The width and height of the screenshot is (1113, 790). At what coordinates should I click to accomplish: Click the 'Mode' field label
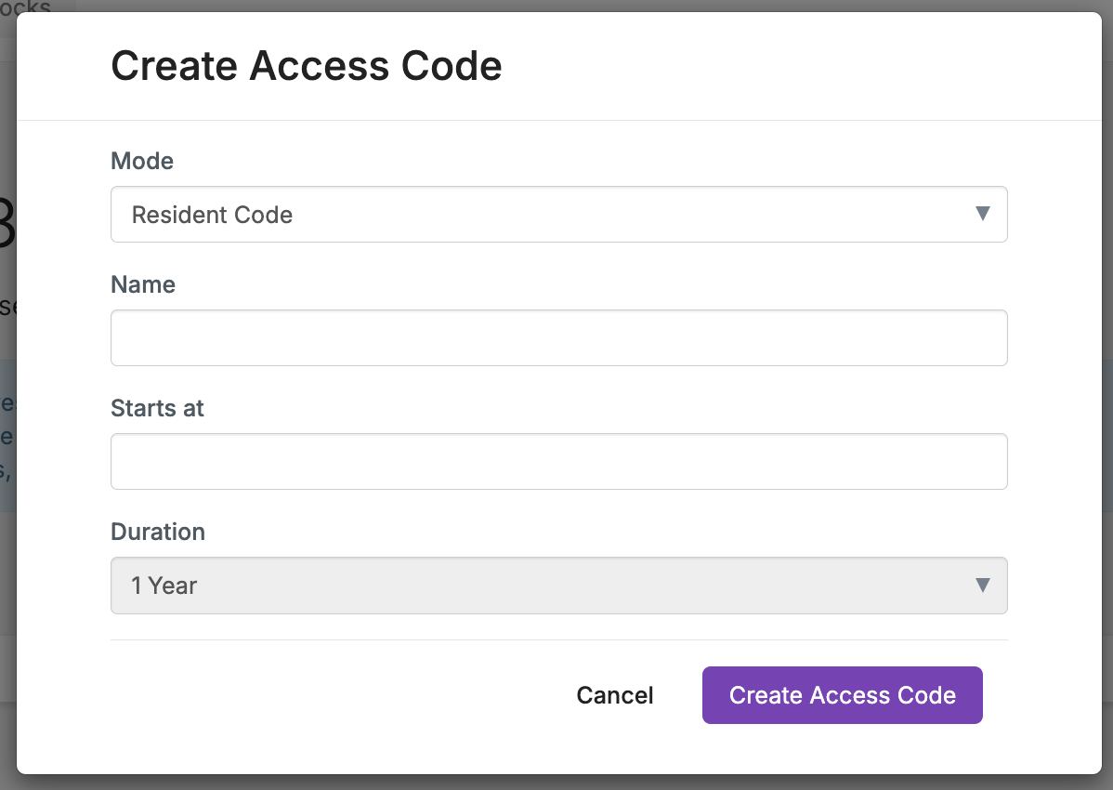click(142, 161)
